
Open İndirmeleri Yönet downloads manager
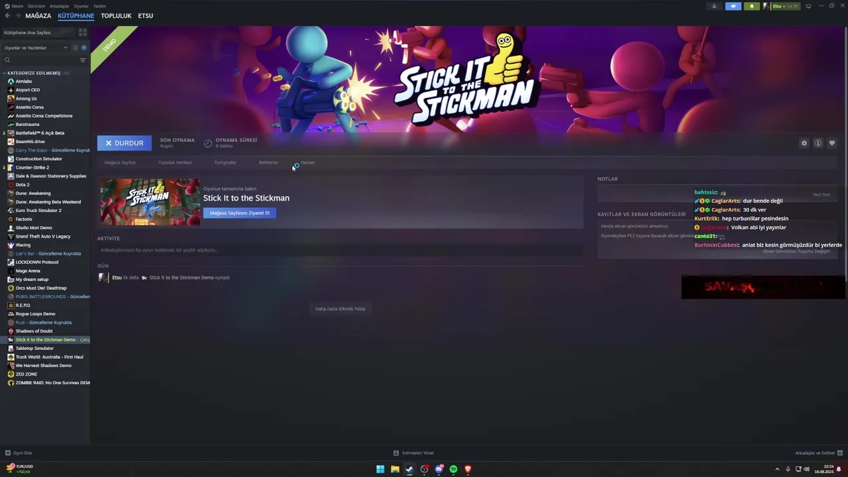tap(413, 453)
